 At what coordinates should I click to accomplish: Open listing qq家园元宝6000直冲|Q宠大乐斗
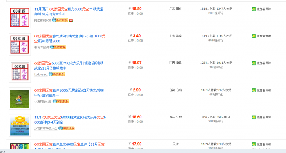coord(69,66)
